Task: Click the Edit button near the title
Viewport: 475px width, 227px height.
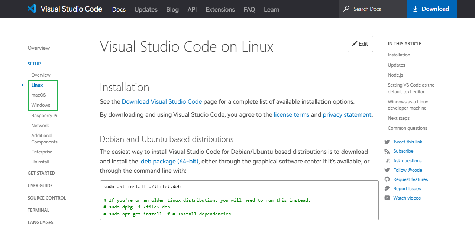Action: click(x=360, y=44)
